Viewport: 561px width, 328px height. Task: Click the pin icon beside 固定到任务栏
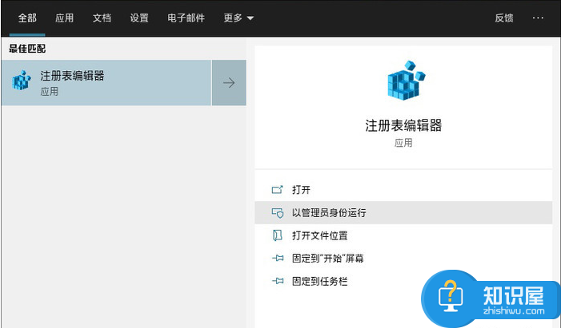[278, 281]
